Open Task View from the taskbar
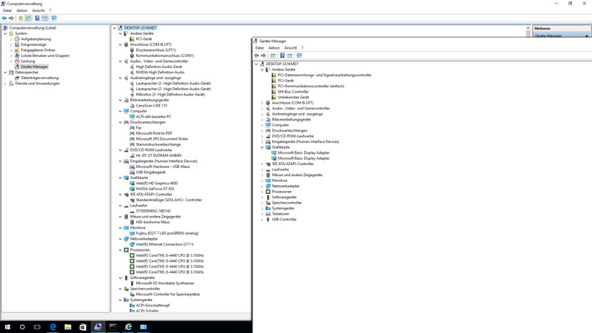This screenshot has height=333, width=592. tap(37, 326)
